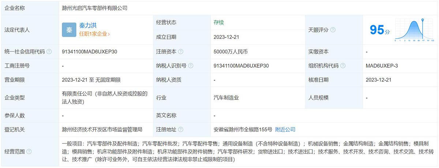439x168 pixels.
Task: Click the score distribution chart
Action: (414, 30)
